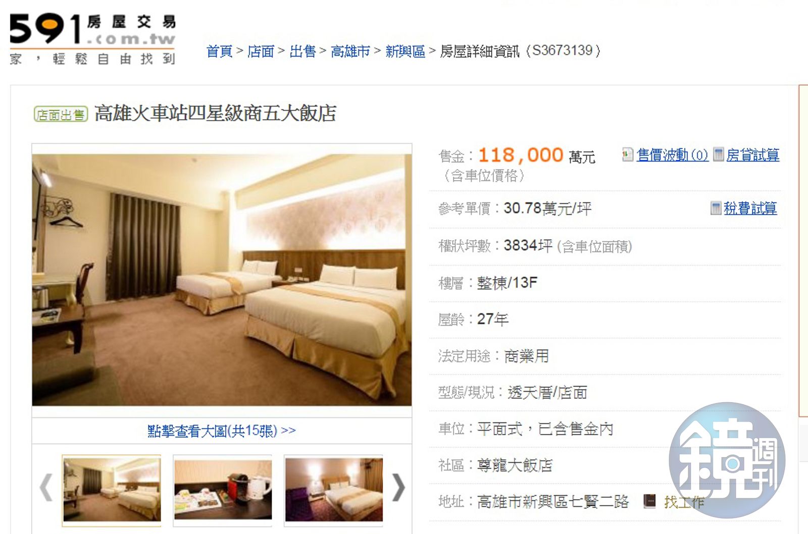Click 點擊查看大圖(共15張) link

click(x=222, y=431)
